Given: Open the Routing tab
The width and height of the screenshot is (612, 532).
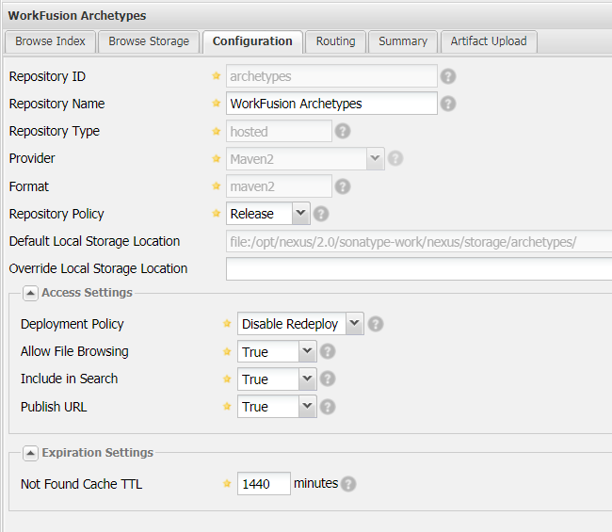Looking at the screenshot, I should pyautogui.click(x=336, y=41).
